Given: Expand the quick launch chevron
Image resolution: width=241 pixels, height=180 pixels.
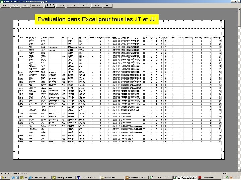Looking at the screenshot, I should [26, 177].
